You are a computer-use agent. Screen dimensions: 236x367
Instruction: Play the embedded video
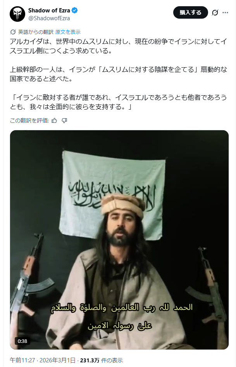[x=119, y=239]
